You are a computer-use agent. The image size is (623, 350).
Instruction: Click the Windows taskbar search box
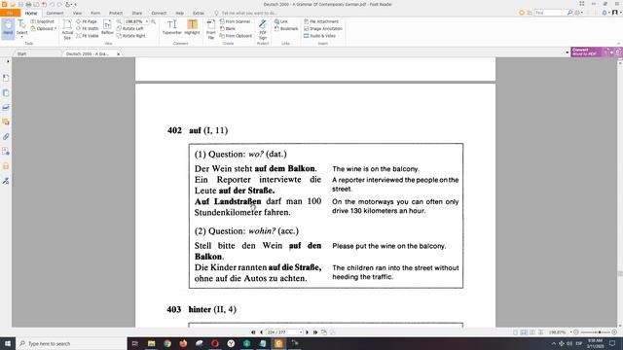[71, 343]
